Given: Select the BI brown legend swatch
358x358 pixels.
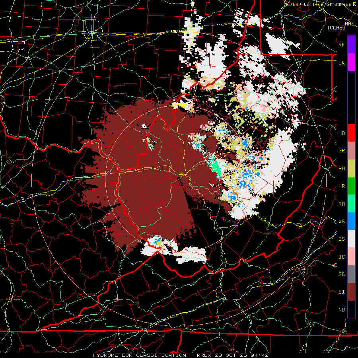Looking at the screenshot, I should tap(351, 292).
